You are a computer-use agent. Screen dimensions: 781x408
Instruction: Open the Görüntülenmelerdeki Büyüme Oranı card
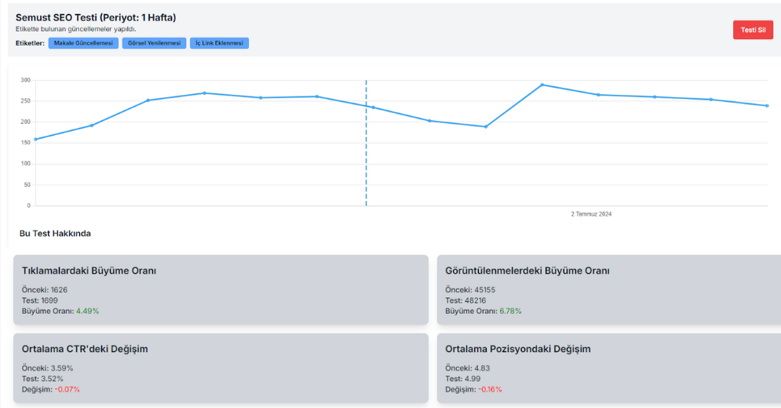(608, 290)
